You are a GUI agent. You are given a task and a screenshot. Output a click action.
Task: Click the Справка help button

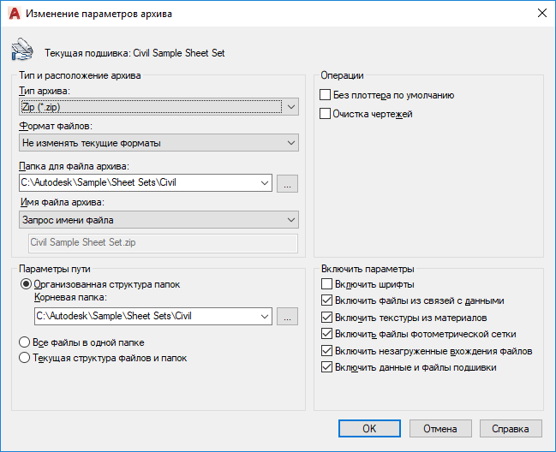point(511,428)
